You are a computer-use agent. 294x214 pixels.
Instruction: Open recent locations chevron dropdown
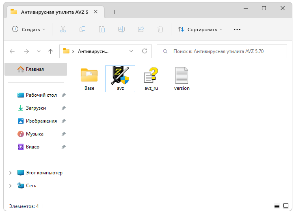39,51
